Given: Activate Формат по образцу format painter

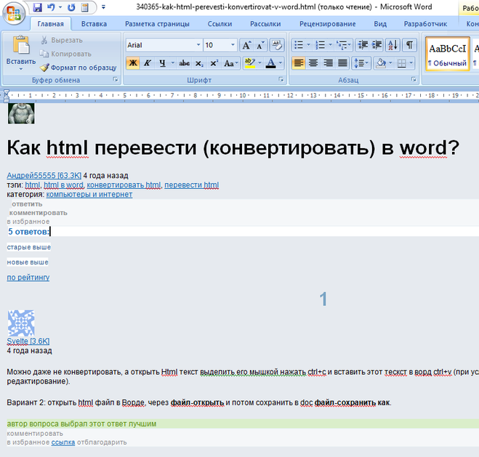Looking at the screenshot, I should (x=79, y=68).
